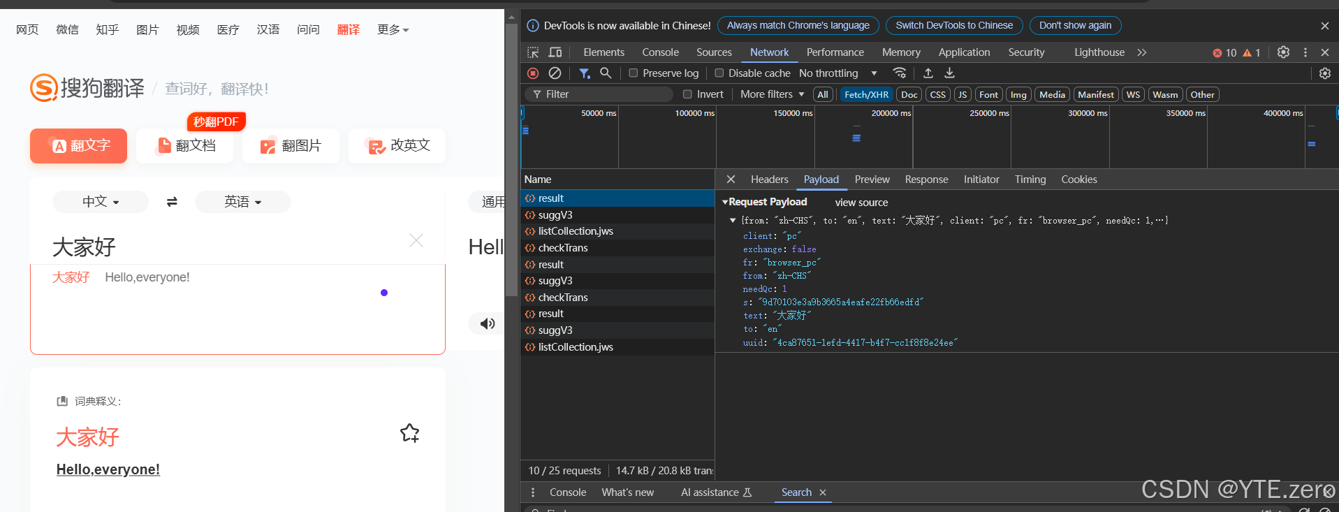
Task: Open DevTools customize three-dot menu
Action: pyautogui.click(x=1305, y=52)
